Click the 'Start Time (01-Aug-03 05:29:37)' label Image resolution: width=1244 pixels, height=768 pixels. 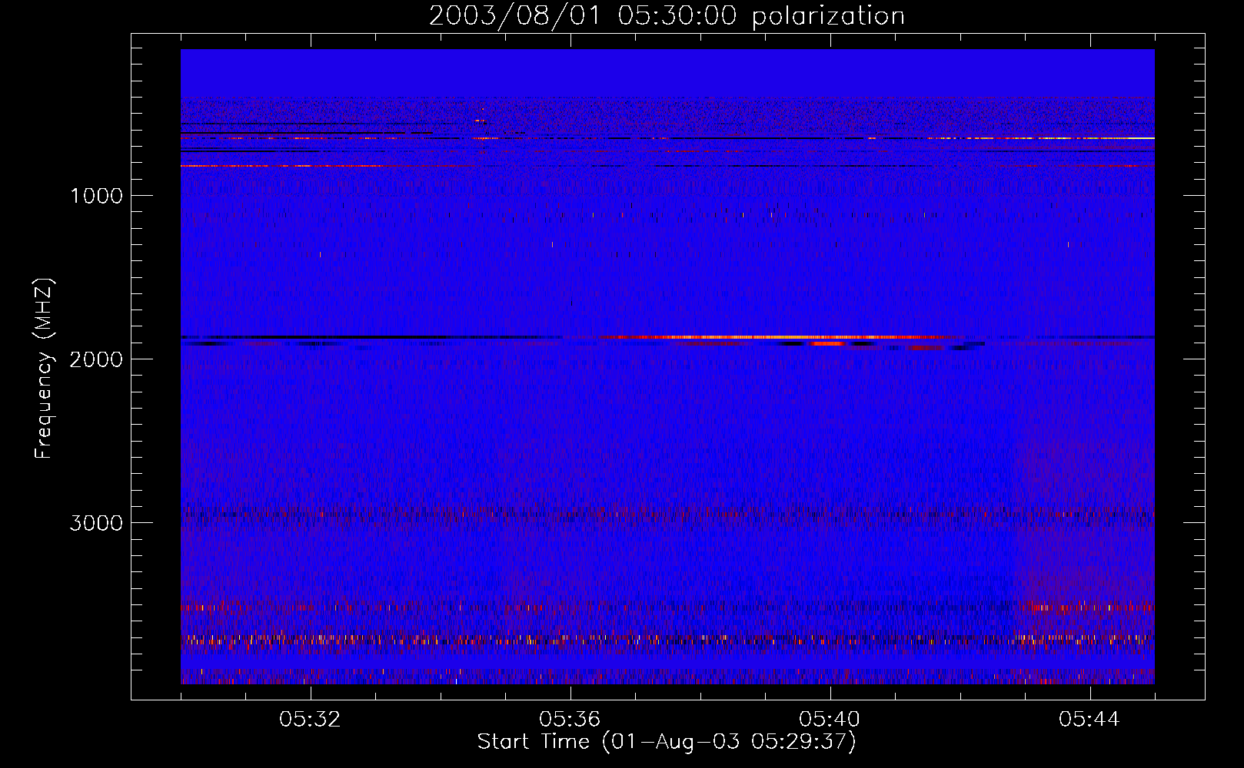[x=667, y=742]
